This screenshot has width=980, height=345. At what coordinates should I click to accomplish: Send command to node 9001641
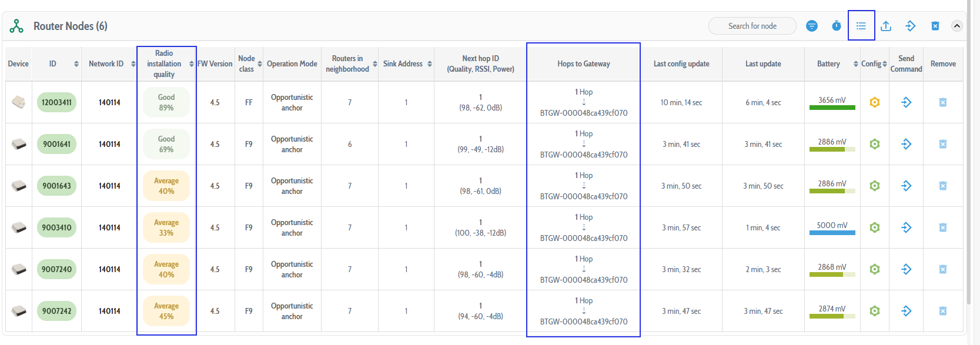click(x=907, y=144)
